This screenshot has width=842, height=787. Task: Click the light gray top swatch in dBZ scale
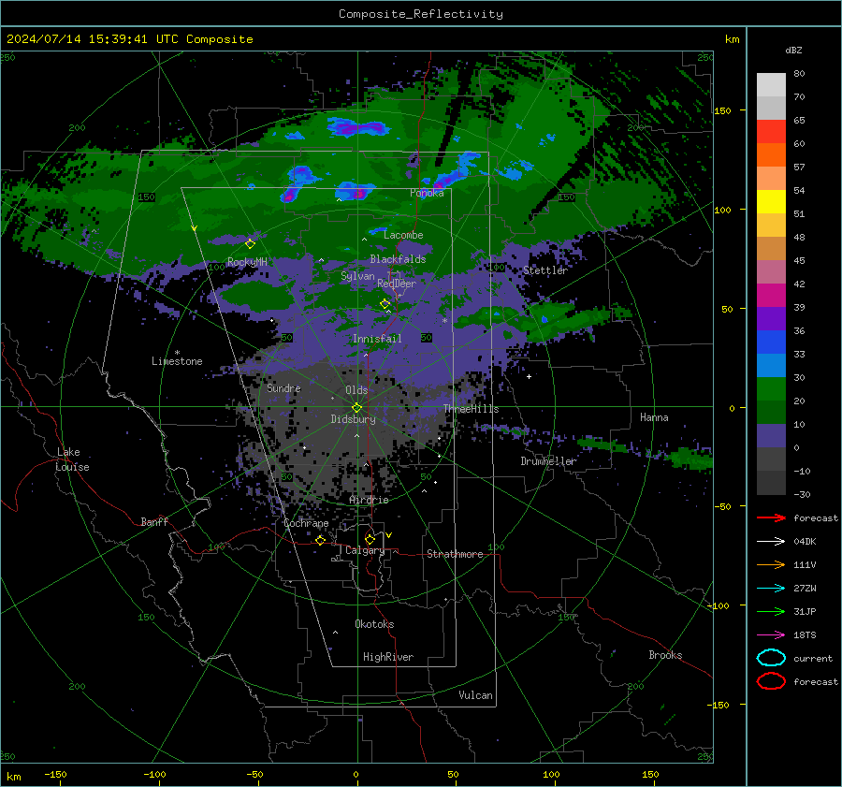[771, 84]
